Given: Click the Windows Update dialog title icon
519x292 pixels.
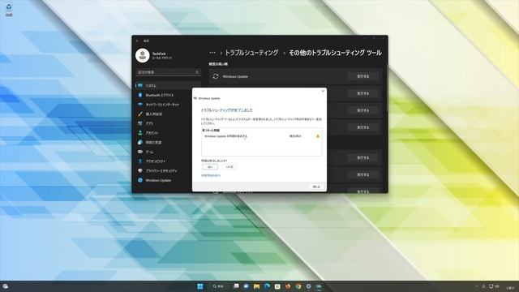Looking at the screenshot, I should point(195,98).
